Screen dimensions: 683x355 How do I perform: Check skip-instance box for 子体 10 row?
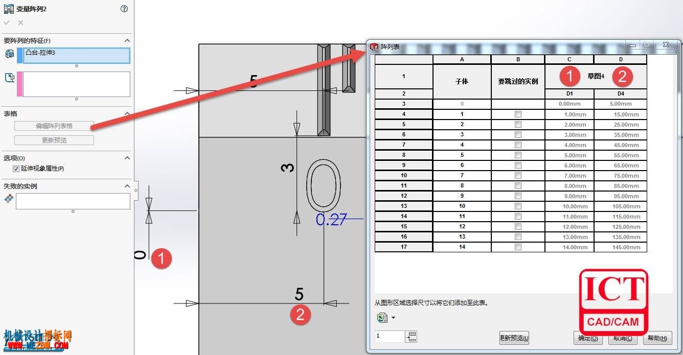518,206
